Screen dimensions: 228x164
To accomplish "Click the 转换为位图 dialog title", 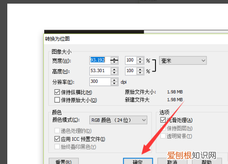I will point(57,39).
